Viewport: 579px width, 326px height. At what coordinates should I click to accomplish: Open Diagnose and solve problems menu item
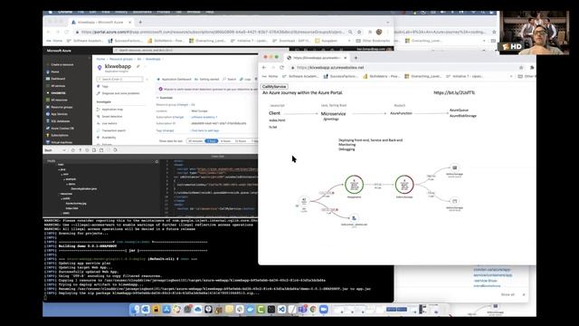click(x=119, y=93)
